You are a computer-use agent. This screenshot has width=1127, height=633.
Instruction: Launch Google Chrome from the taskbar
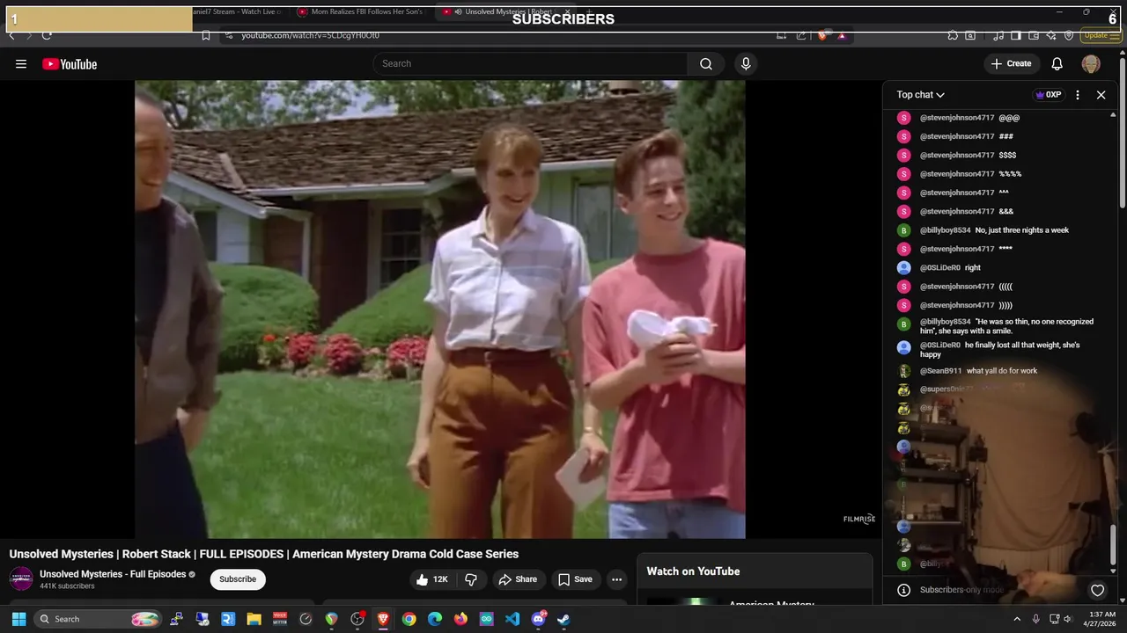409,619
